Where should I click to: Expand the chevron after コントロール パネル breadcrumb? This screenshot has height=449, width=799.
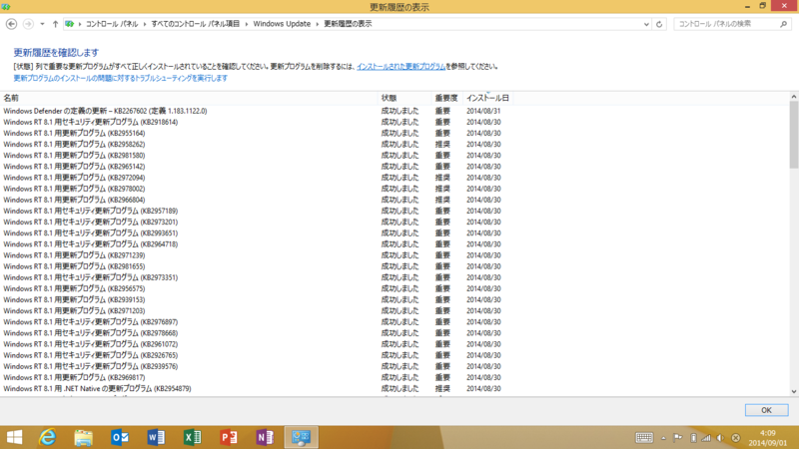pyautogui.click(x=145, y=24)
